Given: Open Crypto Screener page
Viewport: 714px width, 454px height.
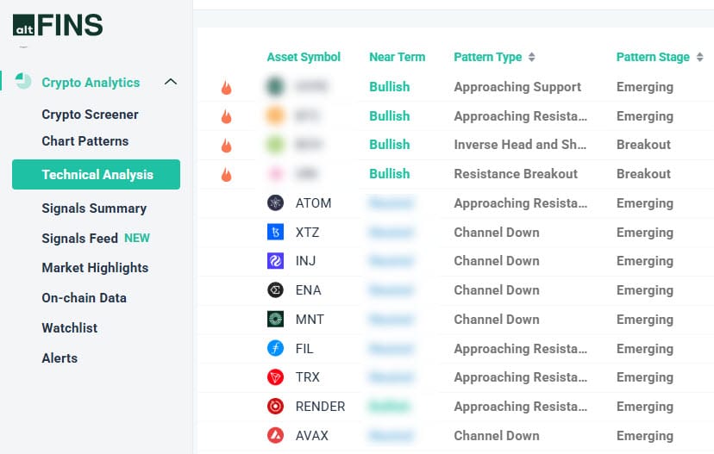Looking at the screenshot, I should point(90,115).
